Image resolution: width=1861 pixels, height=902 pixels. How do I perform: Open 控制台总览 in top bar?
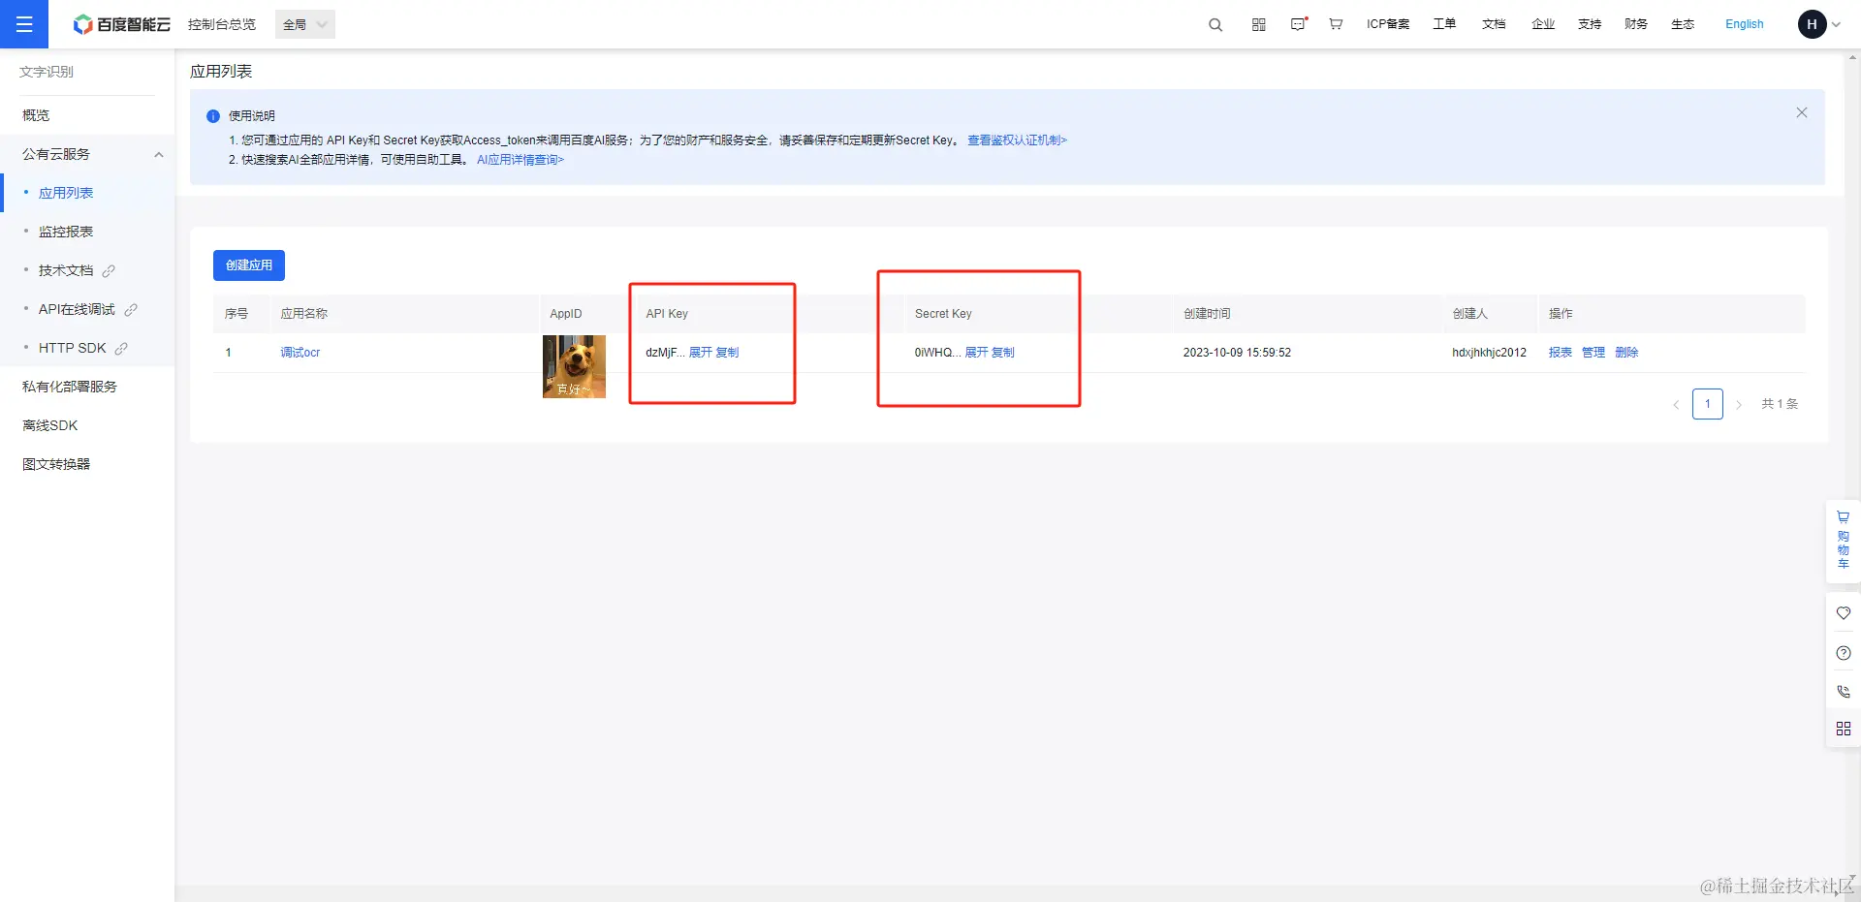(222, 24)
